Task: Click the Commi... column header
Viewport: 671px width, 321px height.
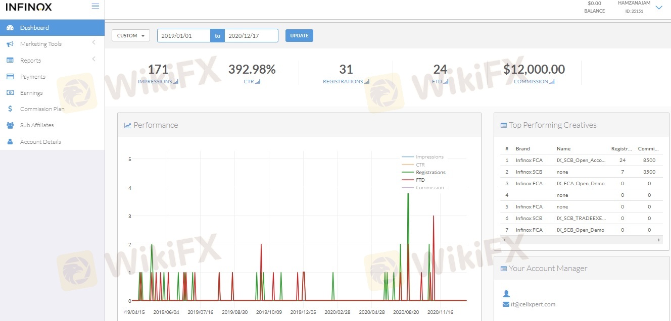Action: 647,149
